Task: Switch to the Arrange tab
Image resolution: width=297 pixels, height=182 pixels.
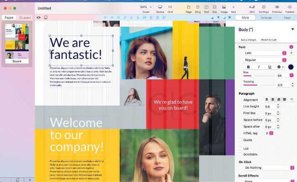Action: pyautogui.click(x=266, y=17)
